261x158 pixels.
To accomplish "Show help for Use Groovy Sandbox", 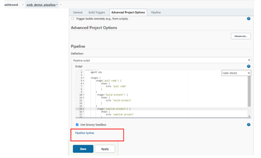I will tap(249, 125).
